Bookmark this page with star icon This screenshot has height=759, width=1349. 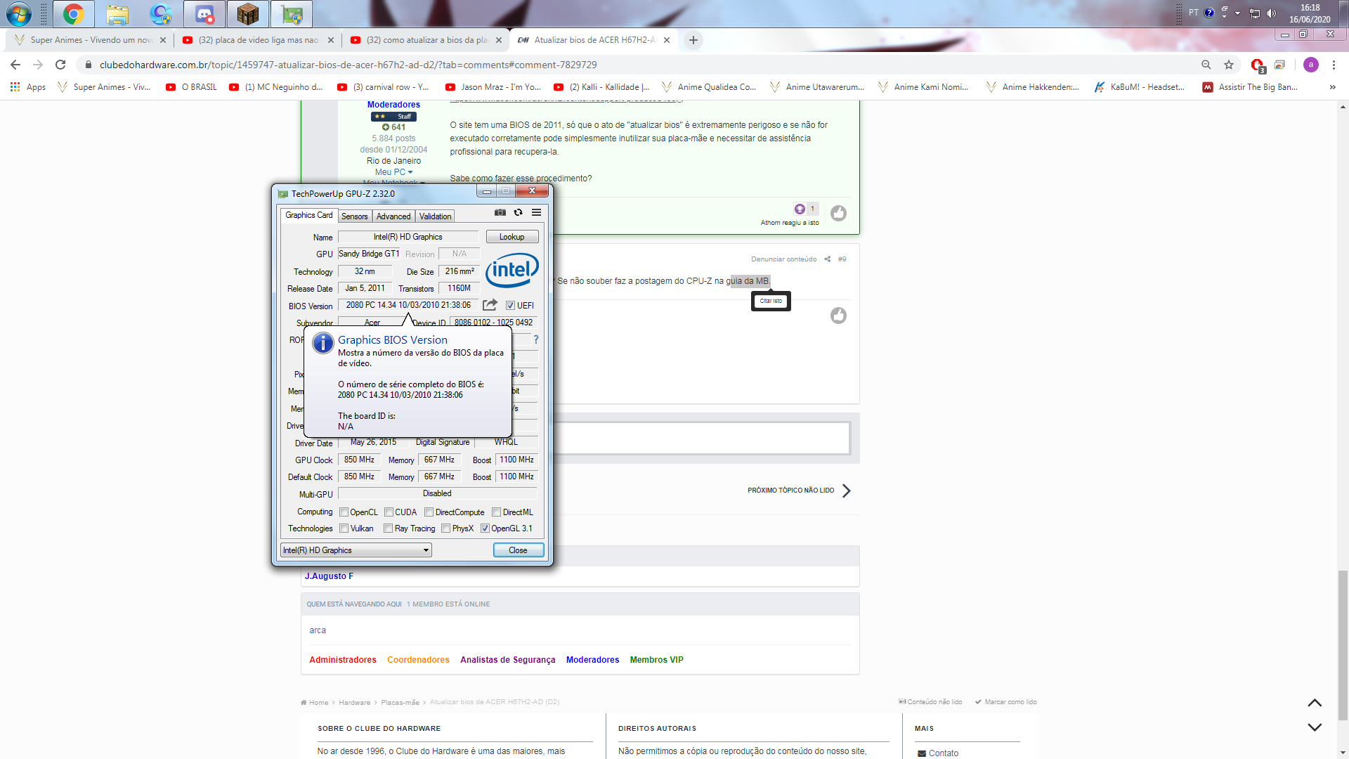point(1229,65)
